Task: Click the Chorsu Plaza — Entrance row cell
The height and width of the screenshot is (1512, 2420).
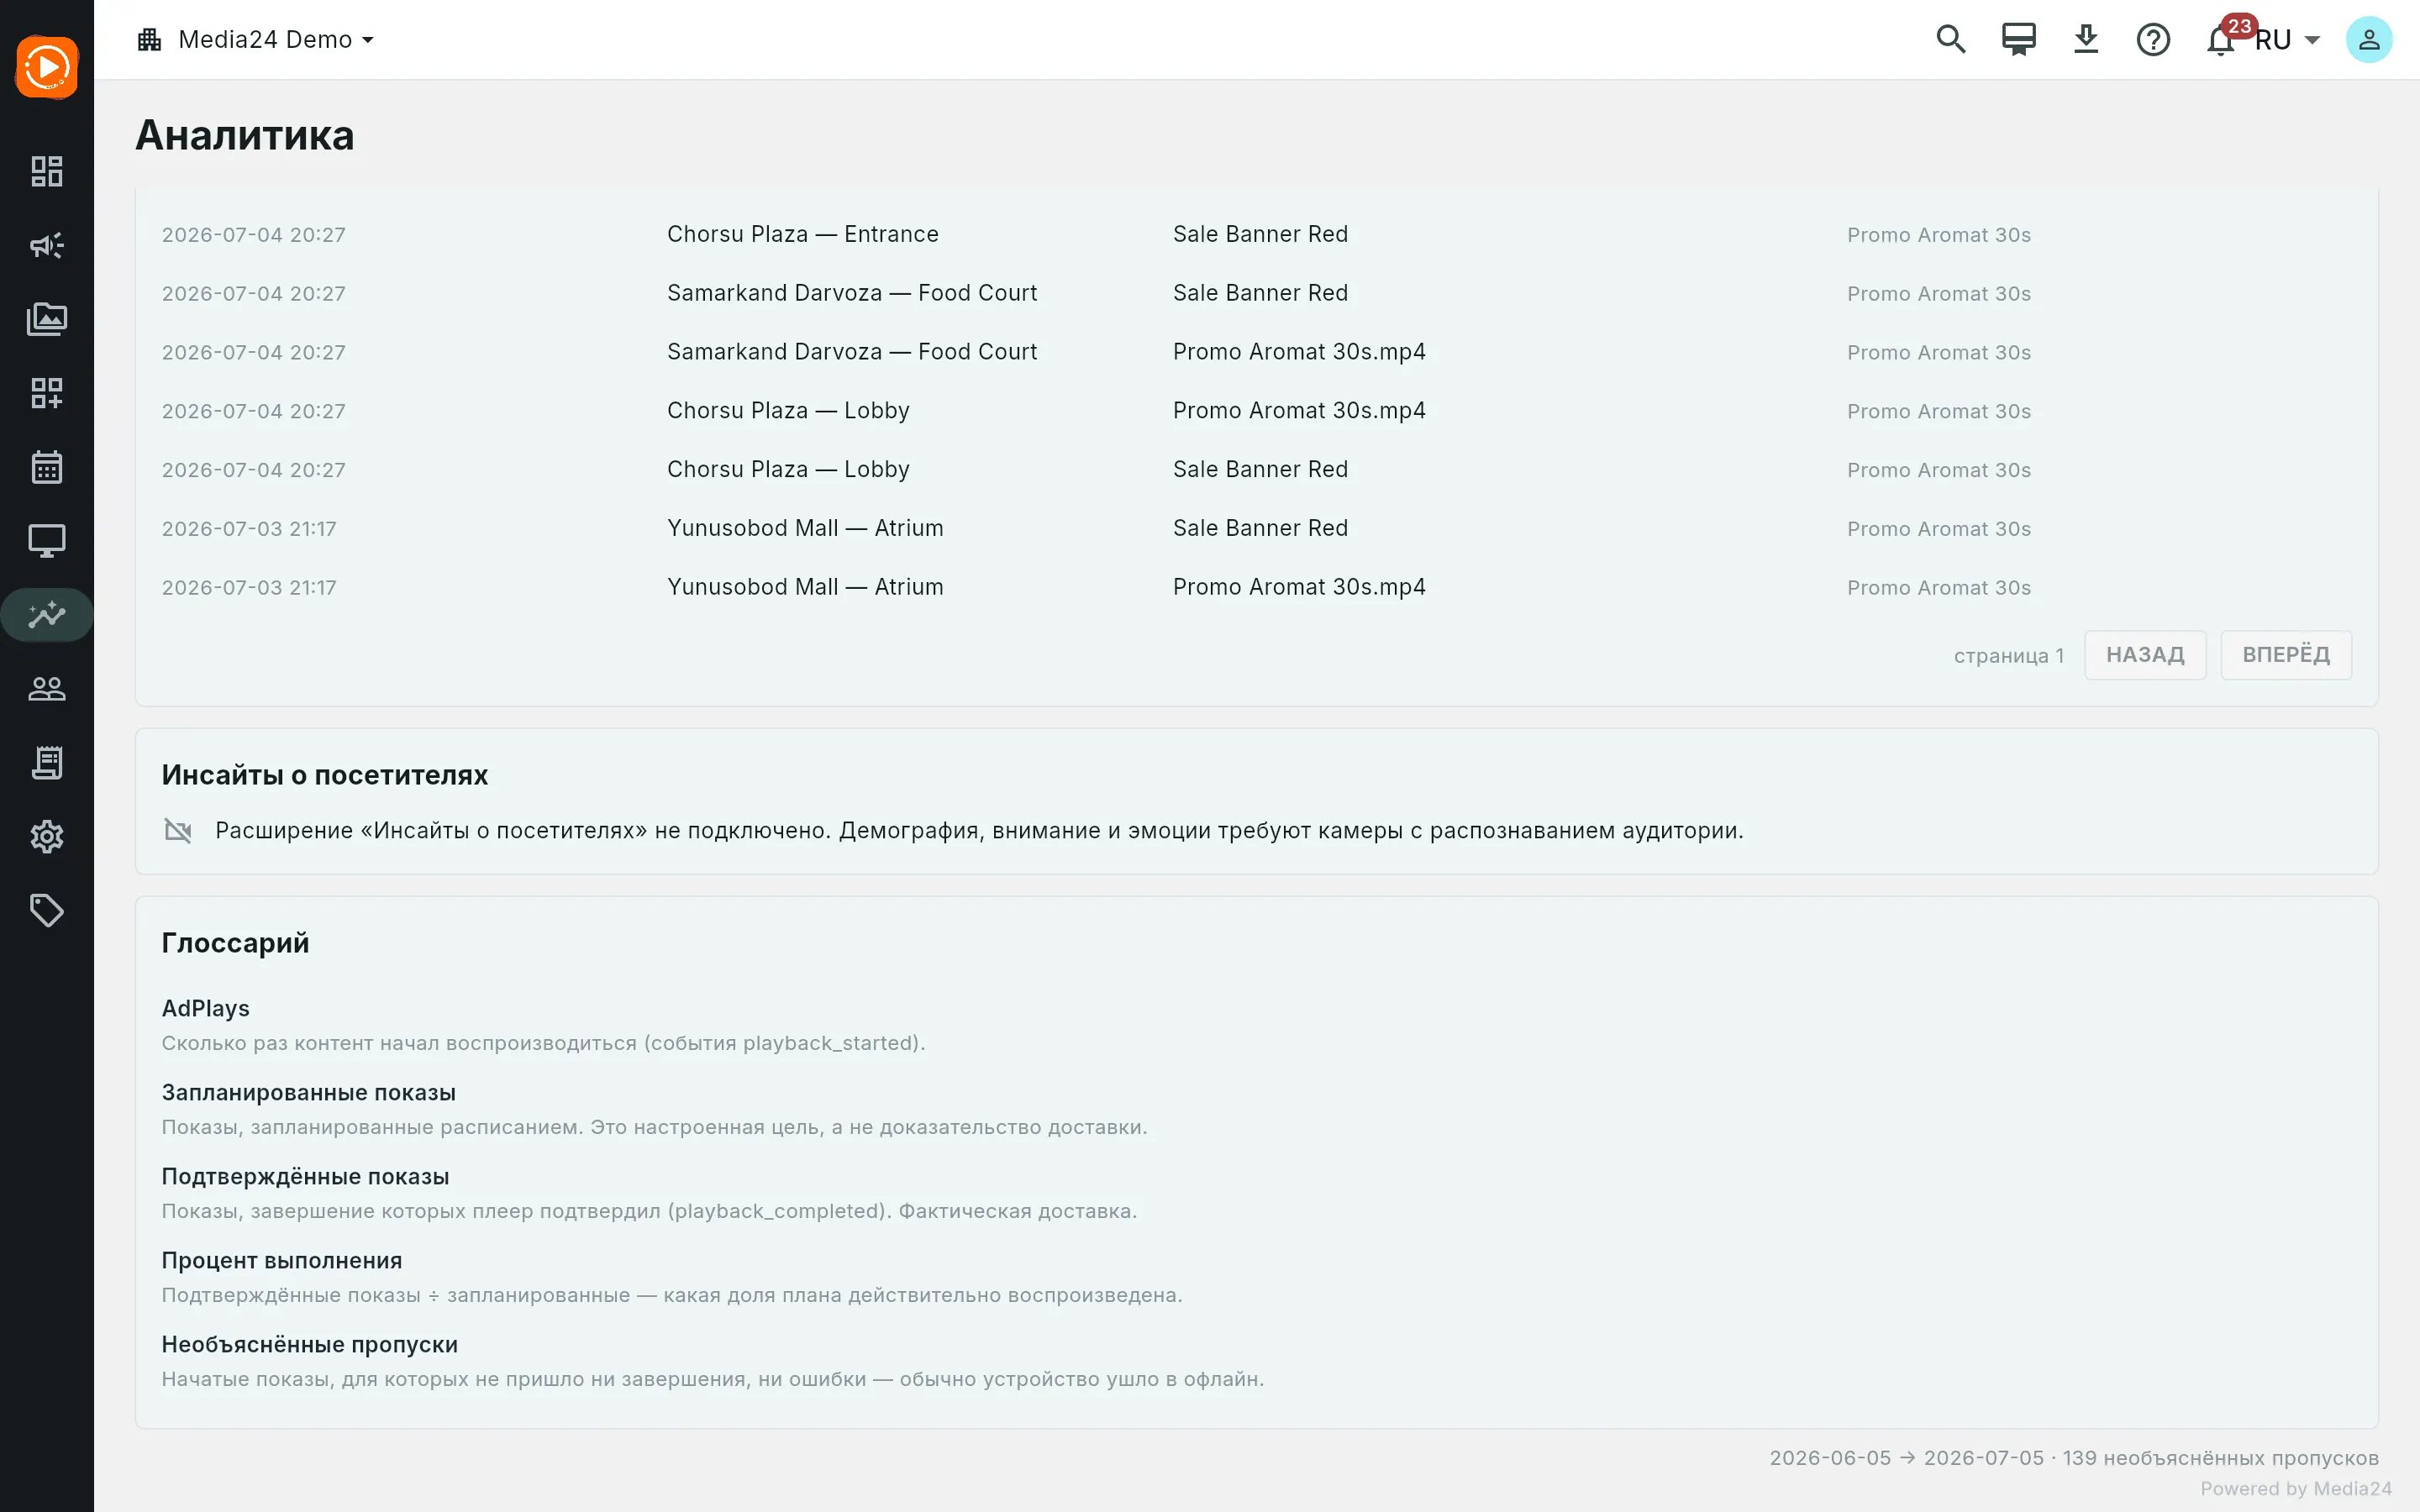Action: coord(803,234)
